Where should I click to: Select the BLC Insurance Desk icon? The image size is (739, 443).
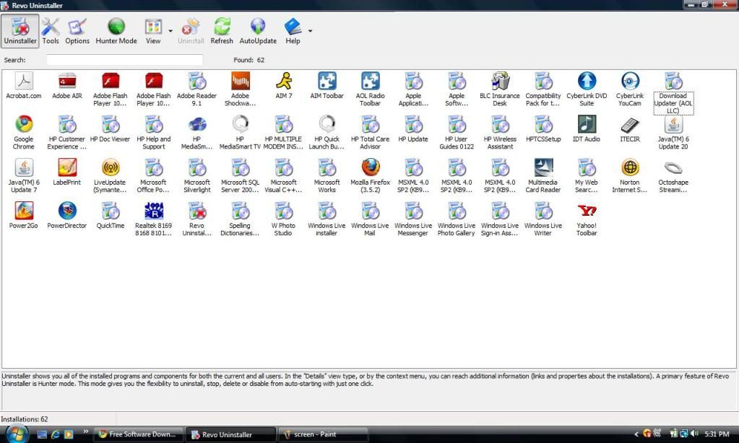coord(500,81)
